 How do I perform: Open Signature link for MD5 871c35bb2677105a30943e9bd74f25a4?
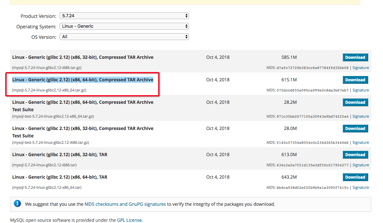[360, 116]
